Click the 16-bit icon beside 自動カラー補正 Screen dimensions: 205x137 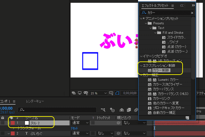click(x=150, y=113)
